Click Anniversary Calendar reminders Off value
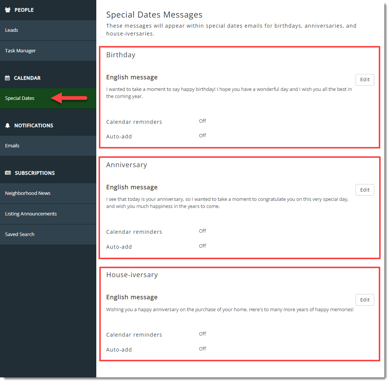Image resolution: width=390 pixels, height=383 pixels. 202,231
